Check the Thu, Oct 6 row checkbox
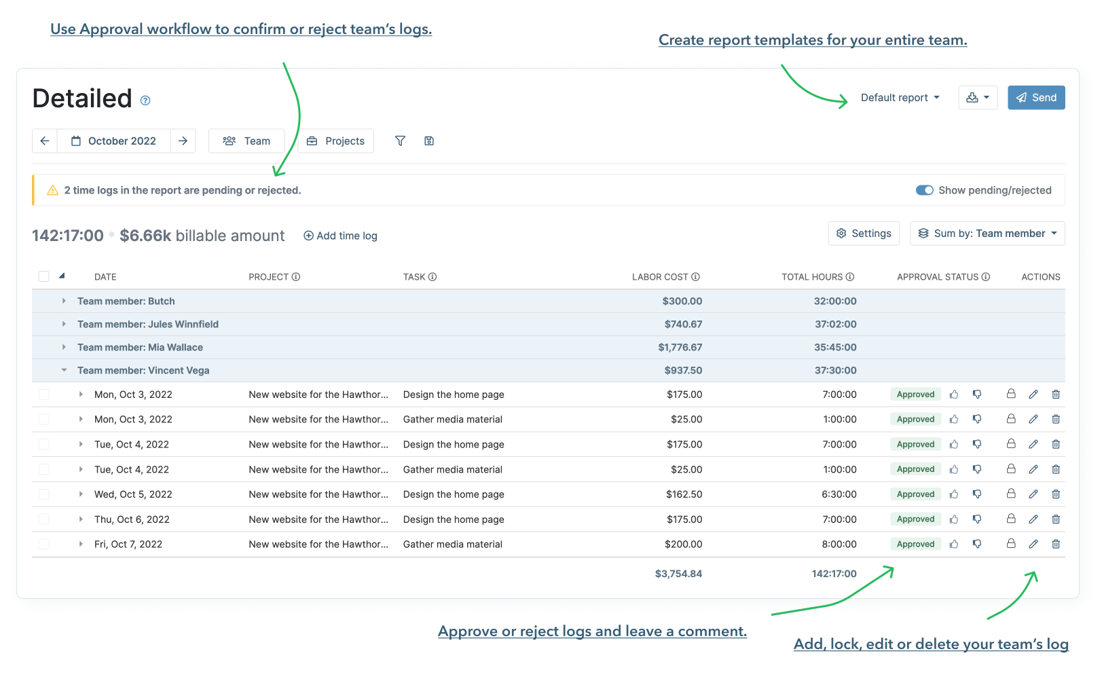 click(x=44, y=519)
